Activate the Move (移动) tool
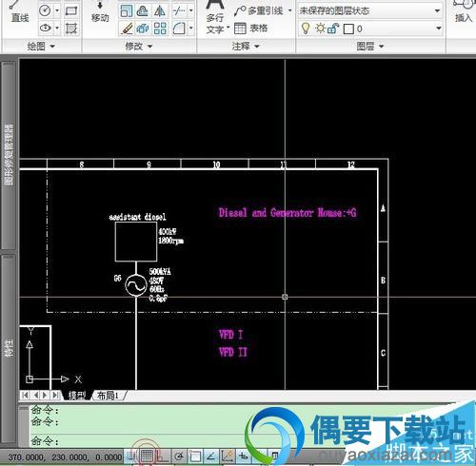476x466 pixels. [100, 12]
